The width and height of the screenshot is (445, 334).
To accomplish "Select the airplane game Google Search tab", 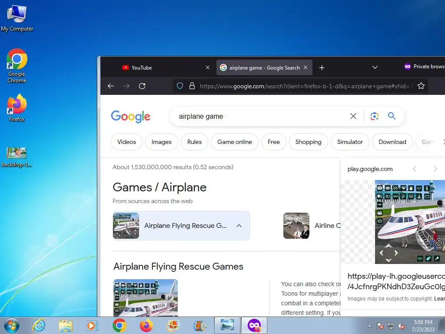I will point(264,67).
